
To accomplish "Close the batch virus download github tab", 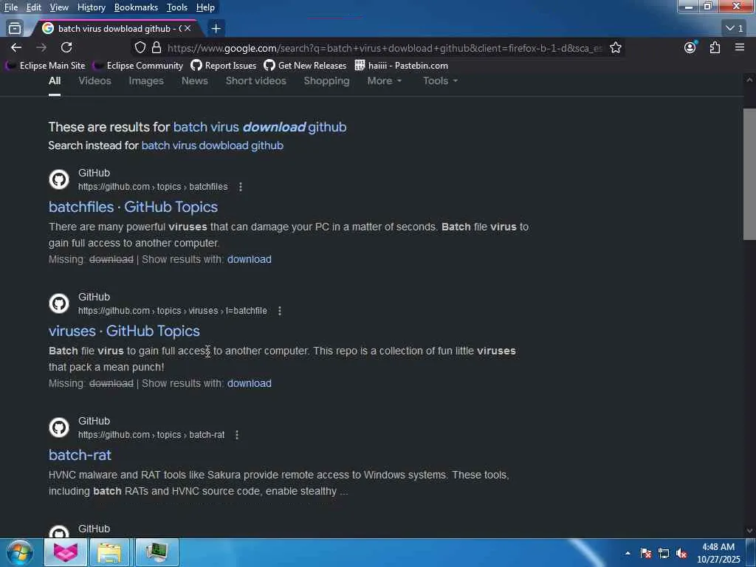I will 188,29.
